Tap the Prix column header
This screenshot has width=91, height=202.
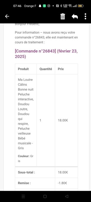(x=61, y=69)
